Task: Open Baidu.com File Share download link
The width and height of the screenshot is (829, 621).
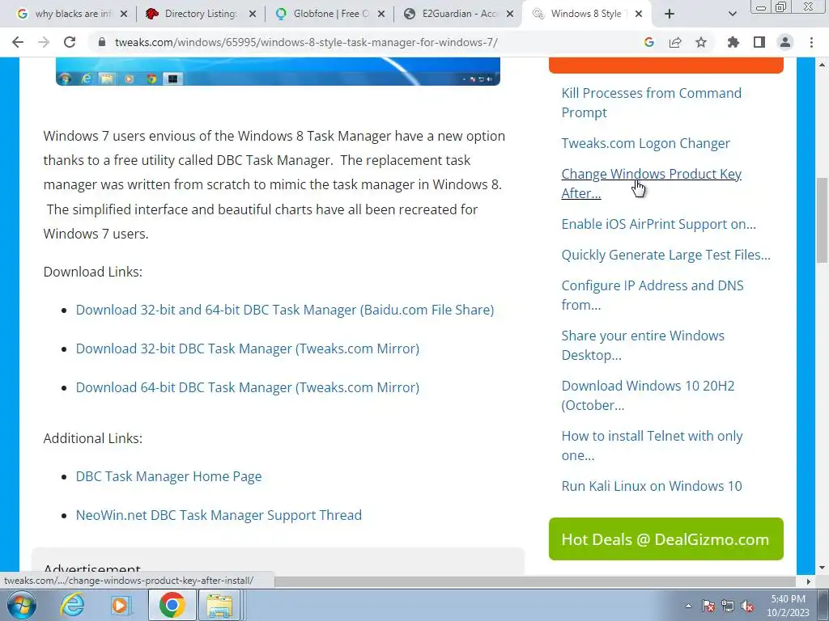Action: pos(285,310)
